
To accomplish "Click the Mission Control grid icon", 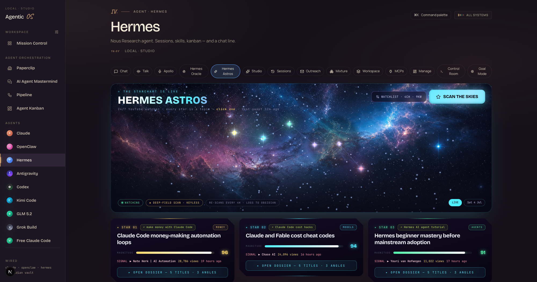I will (x=10, y=43).
